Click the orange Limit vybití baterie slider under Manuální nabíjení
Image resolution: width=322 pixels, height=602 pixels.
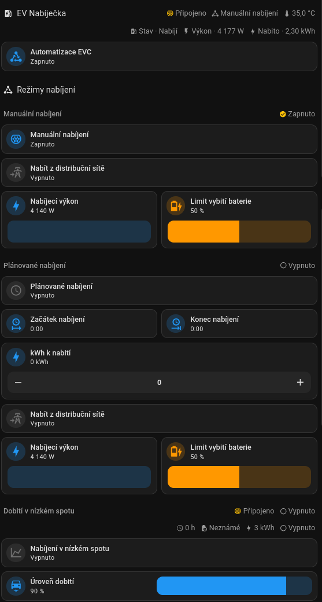coord(239,232)
